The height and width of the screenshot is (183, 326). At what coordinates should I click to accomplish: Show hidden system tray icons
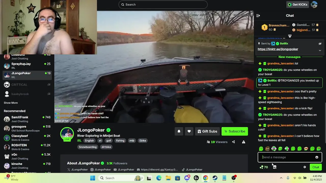(x=281, y=178)
